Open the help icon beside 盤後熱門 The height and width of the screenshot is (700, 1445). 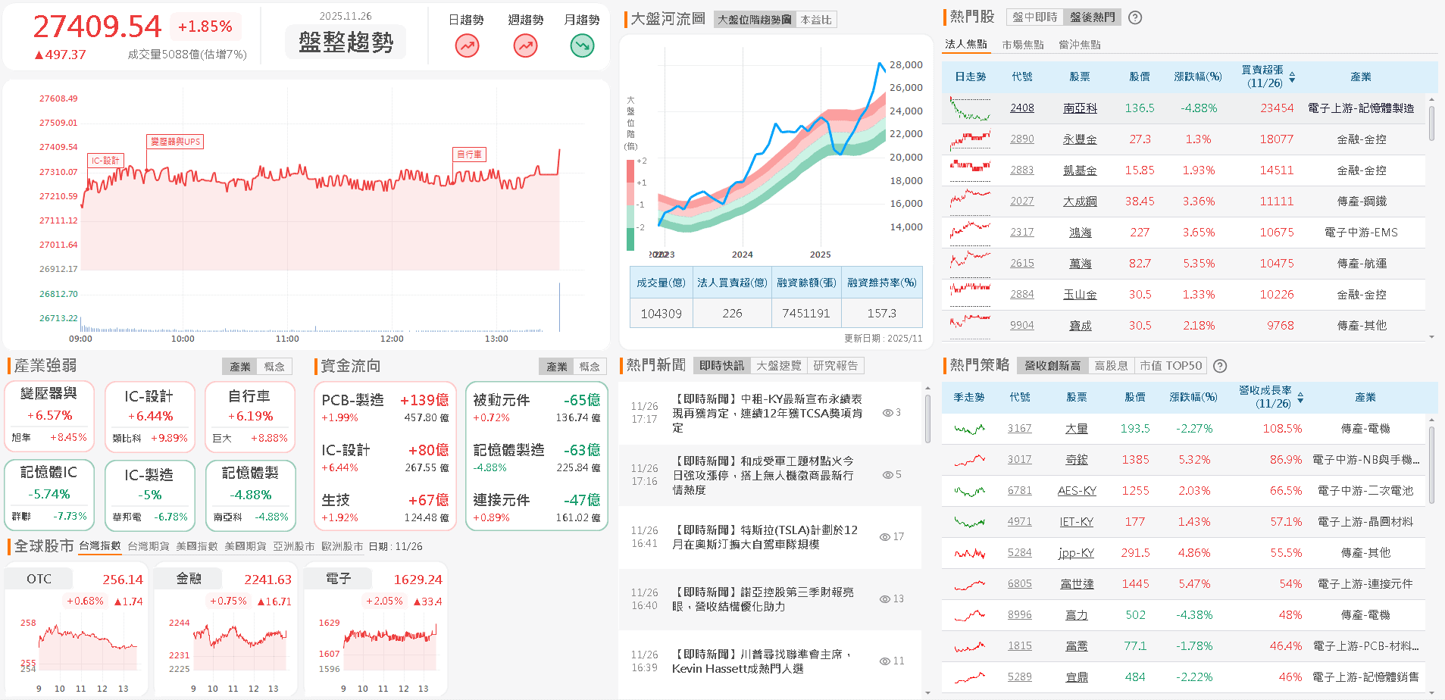(x=1134, y=17)
